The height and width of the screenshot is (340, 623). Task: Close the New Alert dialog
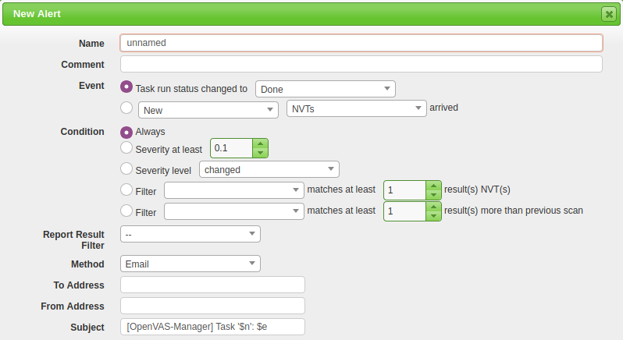pyautogui.click(x=607, y=14)
